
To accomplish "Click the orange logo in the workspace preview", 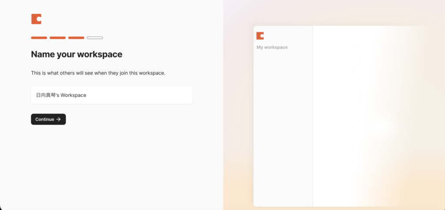I will [x=260, y=36].
